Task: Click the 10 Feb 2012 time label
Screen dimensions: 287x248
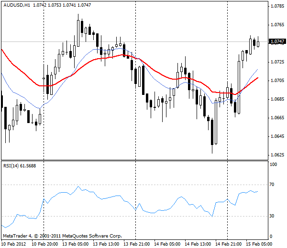Action: [x=14, y=244]
